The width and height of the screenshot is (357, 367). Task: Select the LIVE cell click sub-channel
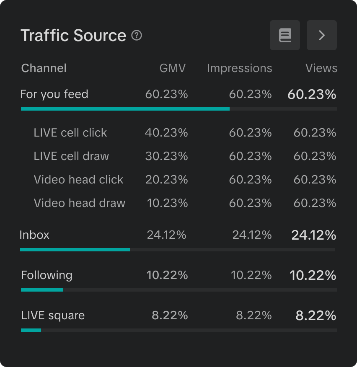(x=70, y=133)
